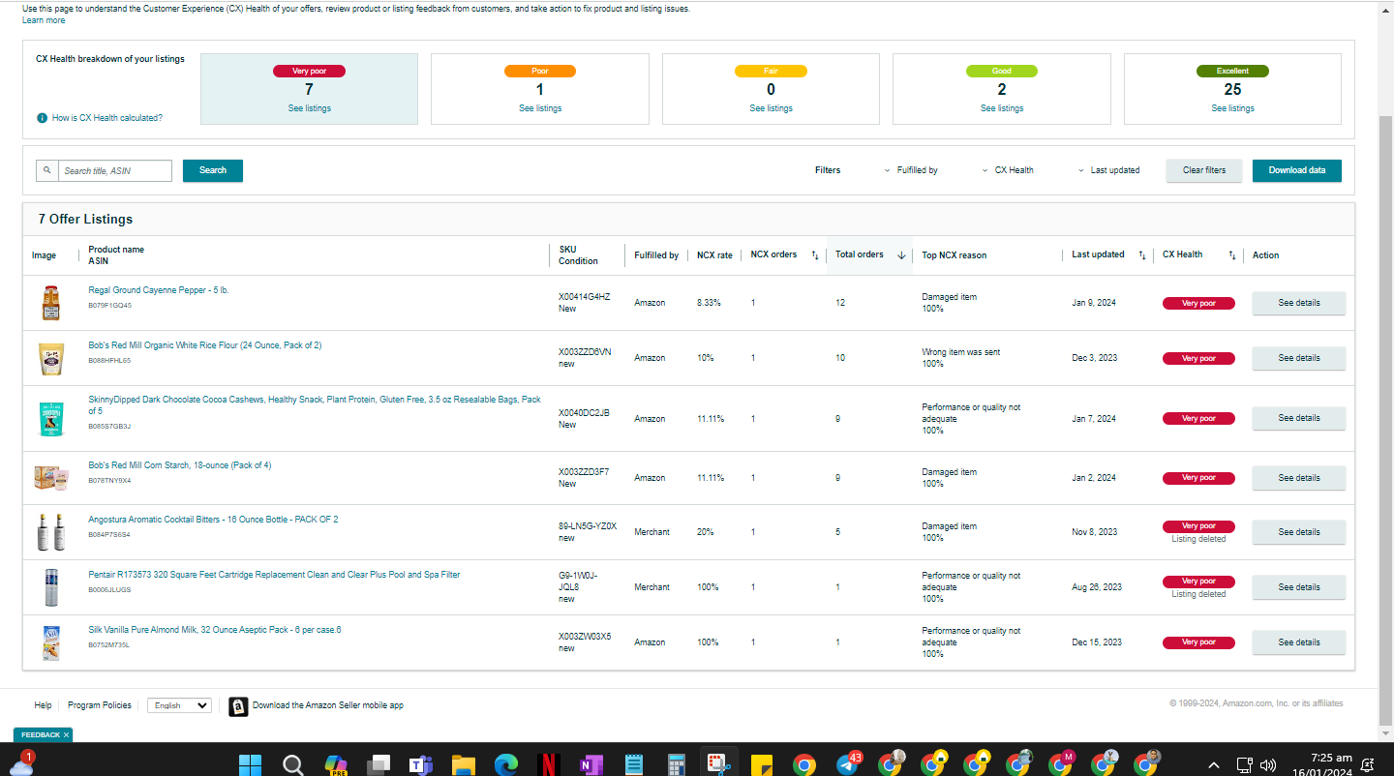The height and width of the screenshot is (776, 1394).
Task: Expand the Last updated filter dropdown
Action: pos(1109,170)
